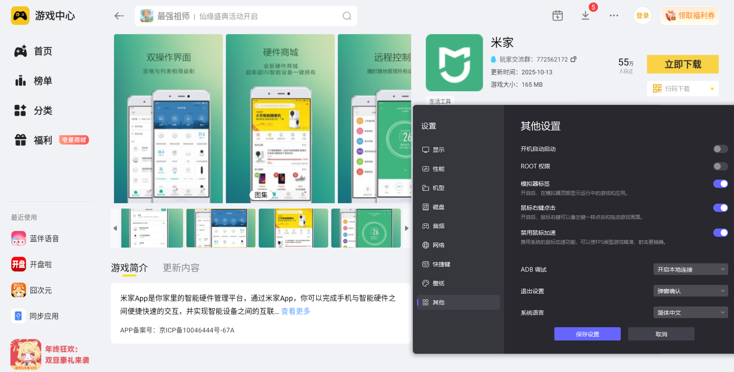Open 磁盘 disk settings
This screenshot has height=372, width=734.
(458, 207)
